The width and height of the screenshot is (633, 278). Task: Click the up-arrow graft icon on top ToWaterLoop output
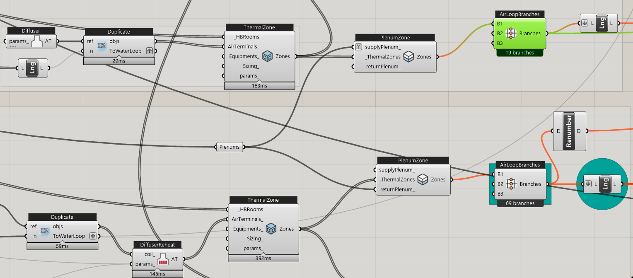149,51
